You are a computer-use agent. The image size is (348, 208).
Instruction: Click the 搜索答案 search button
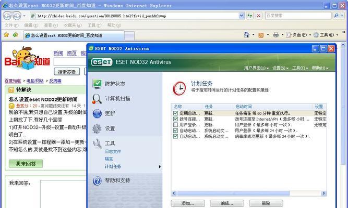point(67,72)
